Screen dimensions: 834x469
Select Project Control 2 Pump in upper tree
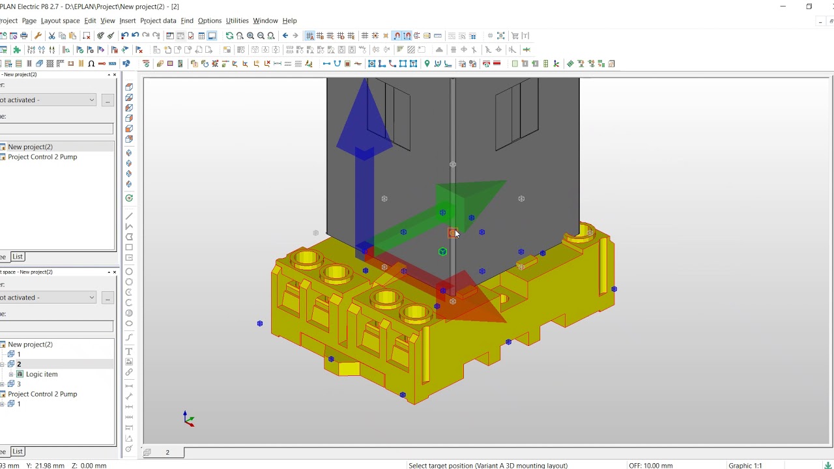point(42,157)
